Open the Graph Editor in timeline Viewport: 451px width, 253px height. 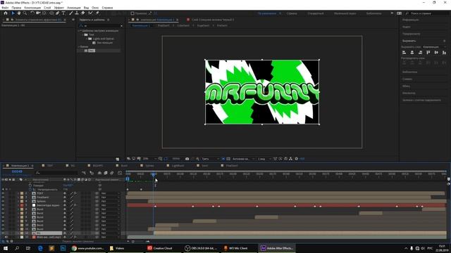120,173
